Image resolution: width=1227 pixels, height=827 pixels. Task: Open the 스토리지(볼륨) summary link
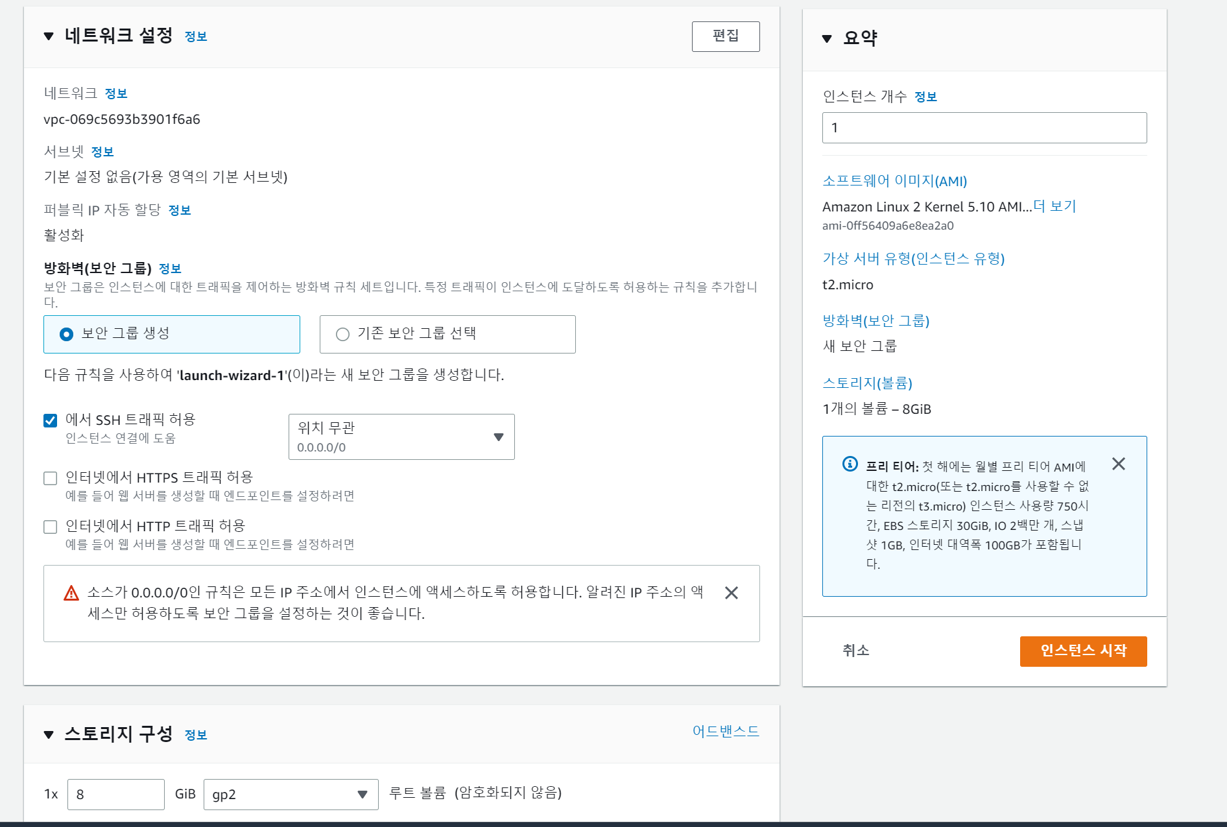pos(867,383)
